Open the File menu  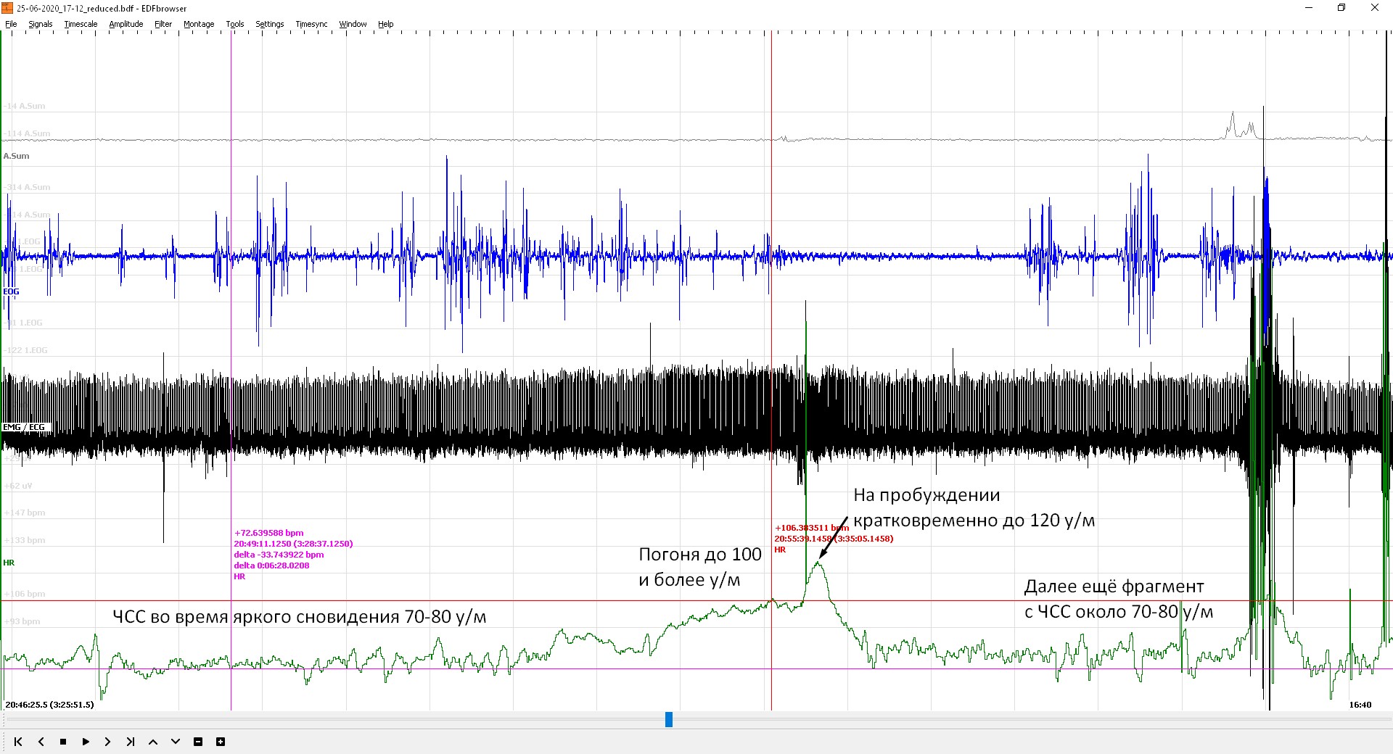[x=11, y=24]
